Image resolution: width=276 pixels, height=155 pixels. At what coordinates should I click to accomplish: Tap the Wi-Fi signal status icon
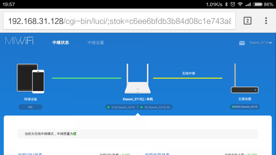[240, 4]
